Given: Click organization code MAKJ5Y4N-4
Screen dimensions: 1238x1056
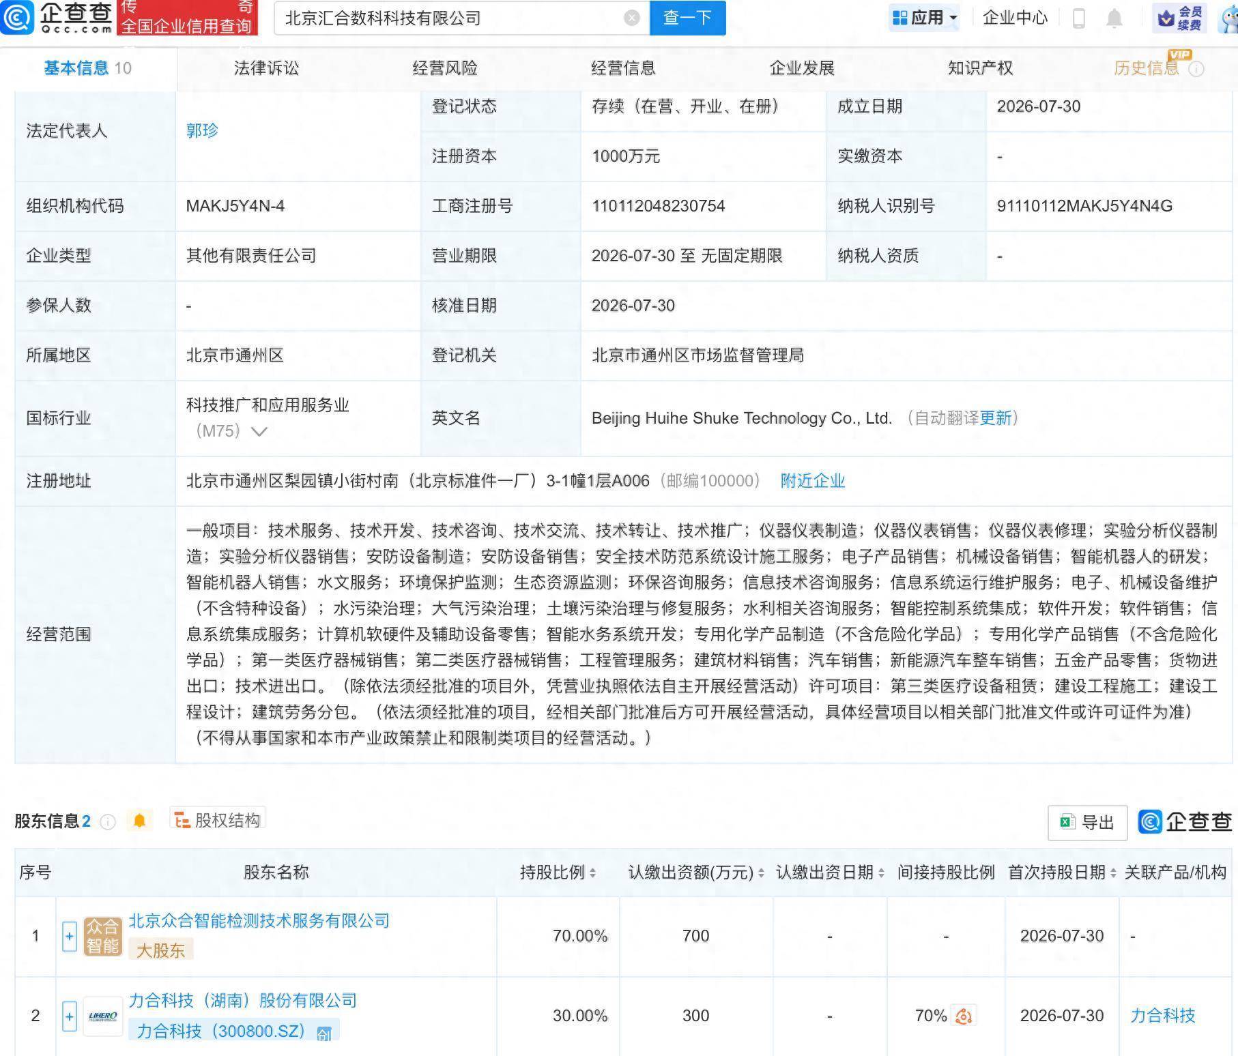Looking at the screenshot, I should pos(235,206).
